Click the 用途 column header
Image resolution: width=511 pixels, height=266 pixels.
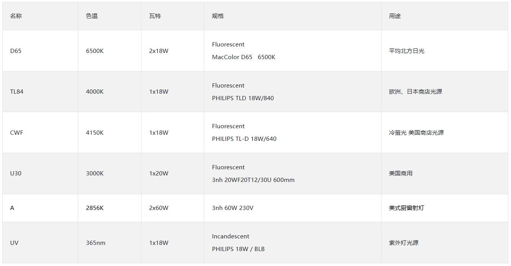pyautogui.click(x=395, y=16)
